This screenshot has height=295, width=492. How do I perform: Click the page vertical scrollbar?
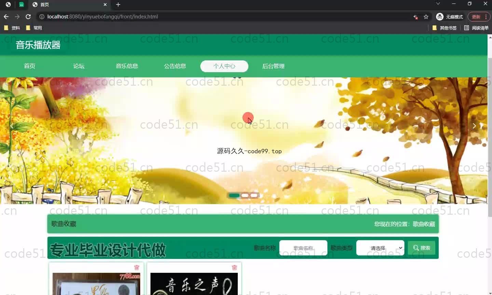[x=490, y=137]
